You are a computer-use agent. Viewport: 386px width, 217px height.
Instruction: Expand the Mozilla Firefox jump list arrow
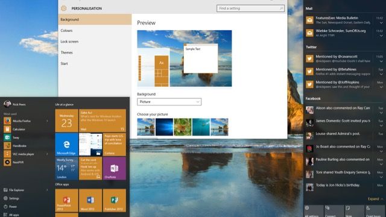47,121
